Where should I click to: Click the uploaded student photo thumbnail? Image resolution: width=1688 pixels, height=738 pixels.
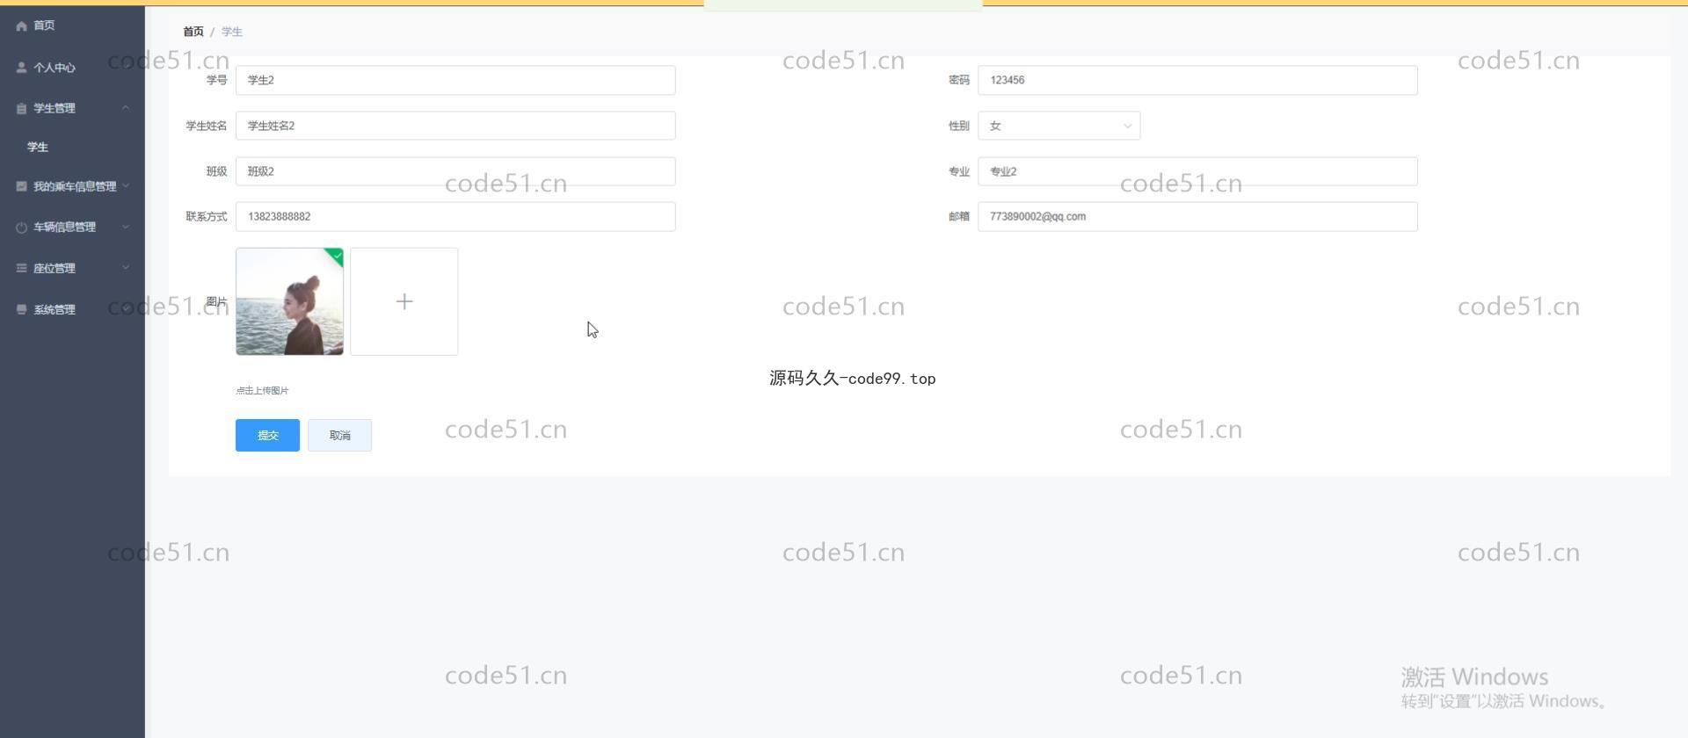(x=289, y=301)
